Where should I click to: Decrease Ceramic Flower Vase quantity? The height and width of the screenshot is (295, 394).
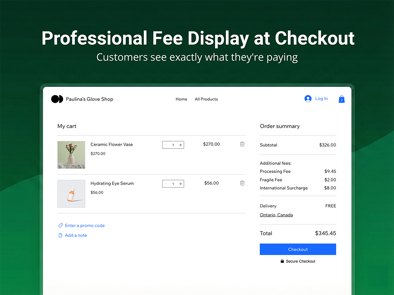pyautogui.click(x=166, y=145)
